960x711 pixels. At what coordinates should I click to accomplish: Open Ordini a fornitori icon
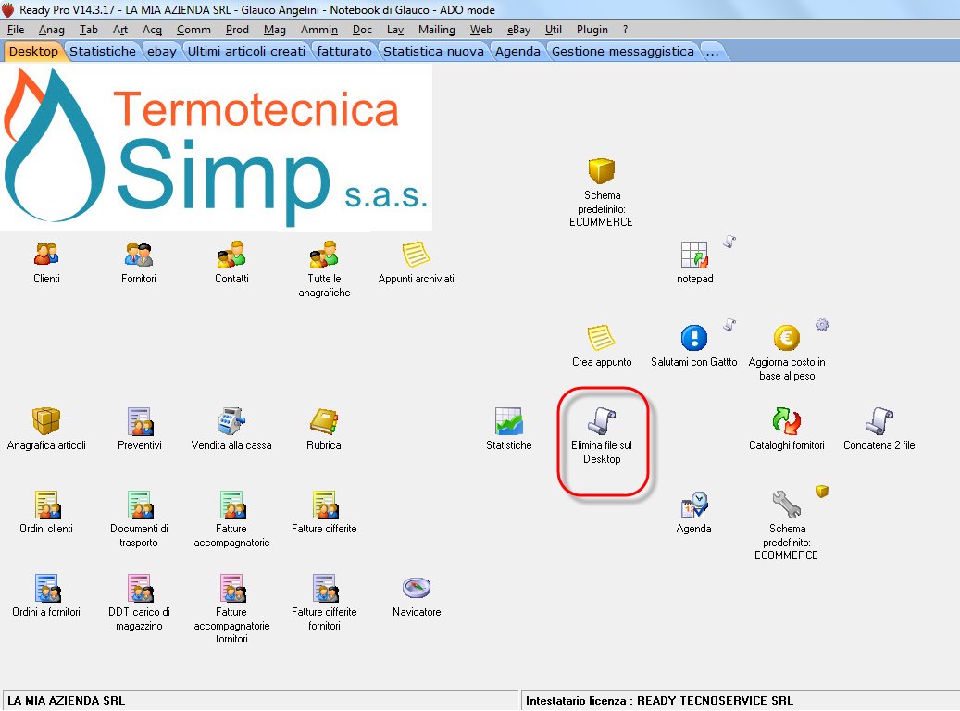pos(47,588)
